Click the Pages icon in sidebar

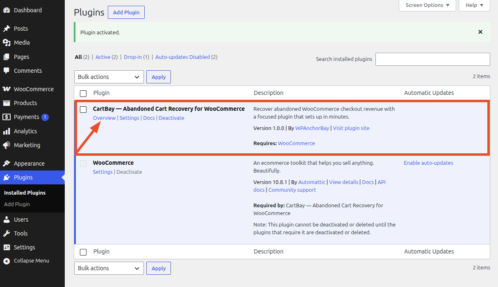7,57
